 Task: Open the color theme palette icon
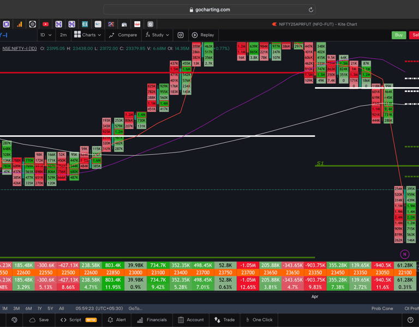pos(14,320)
